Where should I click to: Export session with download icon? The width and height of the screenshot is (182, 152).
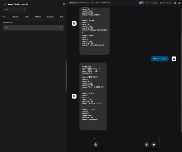179,3
